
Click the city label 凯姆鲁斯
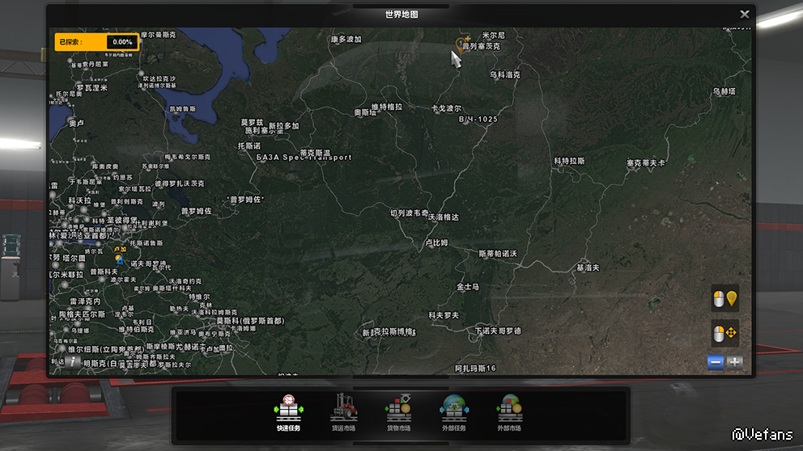pos(182,109)
